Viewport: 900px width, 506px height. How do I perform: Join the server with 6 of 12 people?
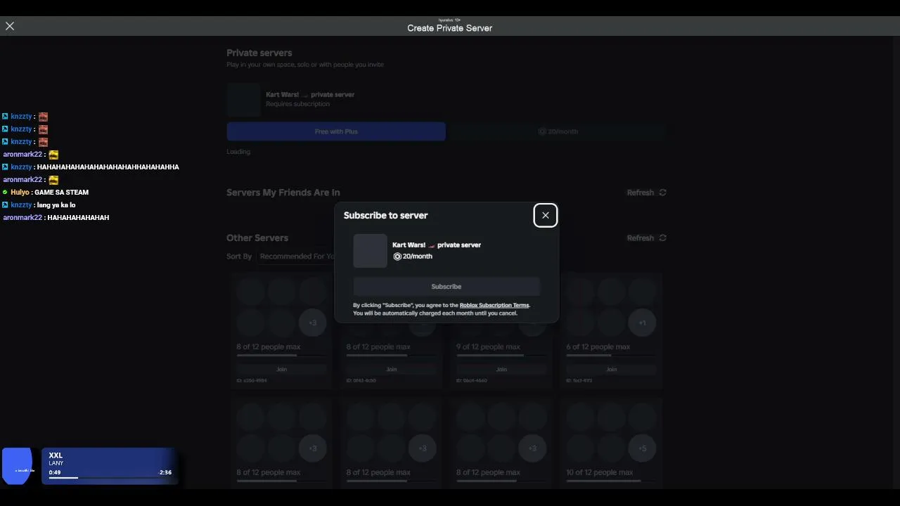pyautogui.click(x=611, y=370)
